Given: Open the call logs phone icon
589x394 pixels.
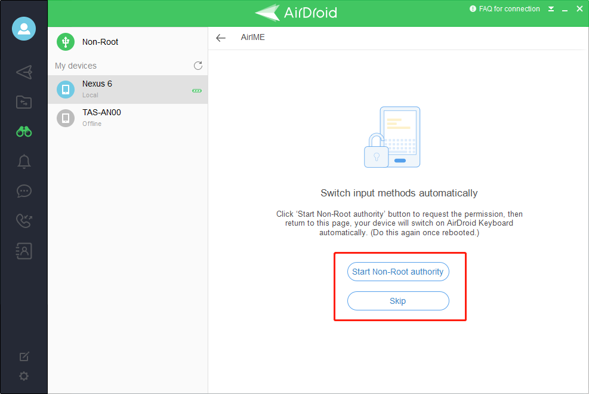Looking at the screenshot, I should pos(24,221).
